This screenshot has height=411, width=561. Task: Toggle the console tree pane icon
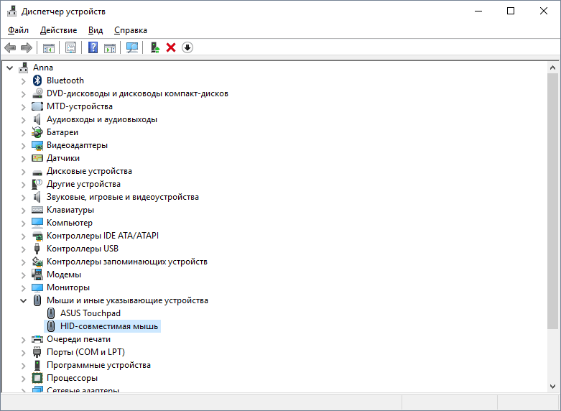[x=49, y=47]
